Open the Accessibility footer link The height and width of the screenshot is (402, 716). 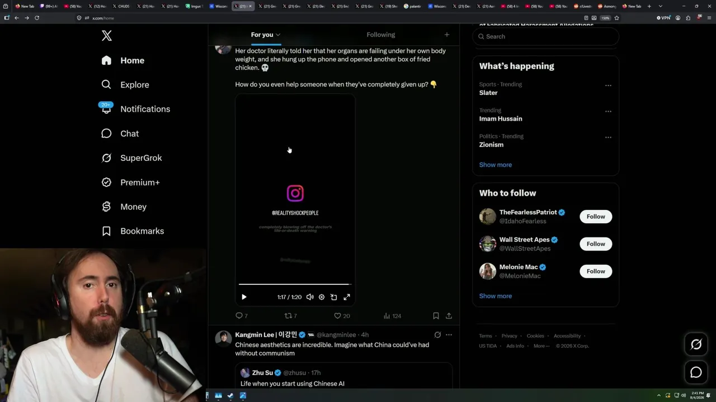coord(567,336)
